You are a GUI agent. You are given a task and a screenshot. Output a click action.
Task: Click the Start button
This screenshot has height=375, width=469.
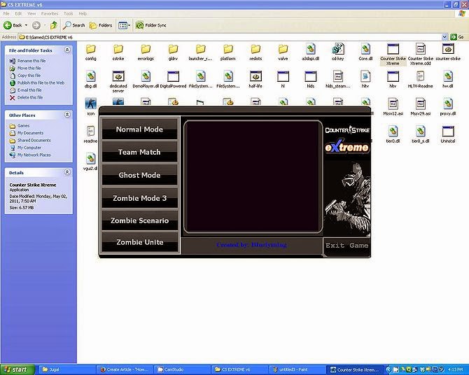tap(17, 369)
